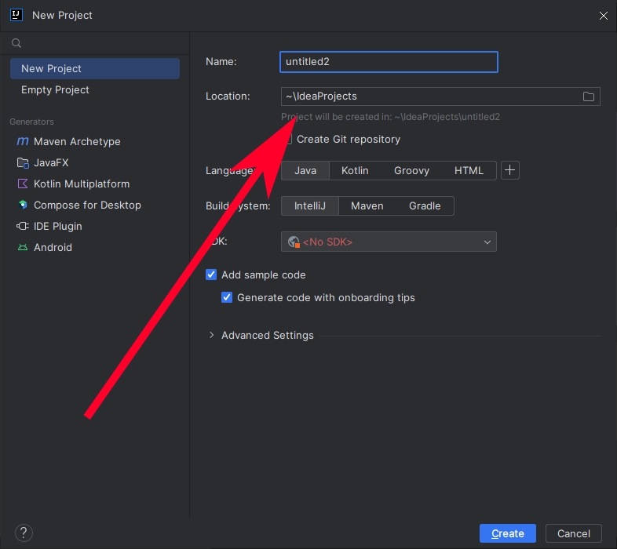The width and height of the screenshot is (617, 549).
Task: Toggle Generate code with onboarding tips
Action: [x=227, y=298]
